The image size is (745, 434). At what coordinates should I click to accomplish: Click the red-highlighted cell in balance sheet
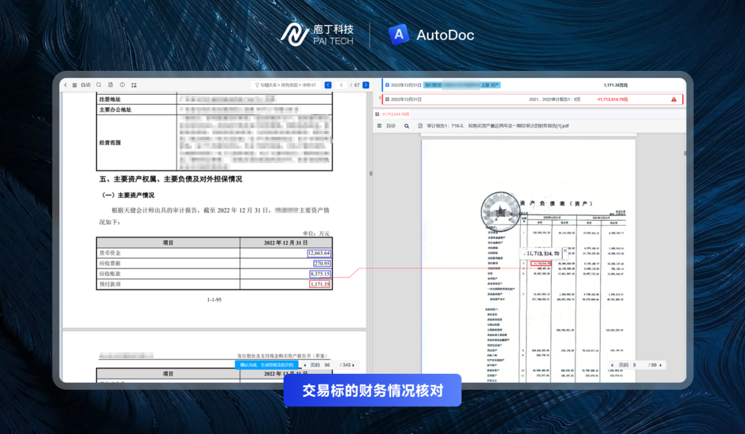[541, 264]
